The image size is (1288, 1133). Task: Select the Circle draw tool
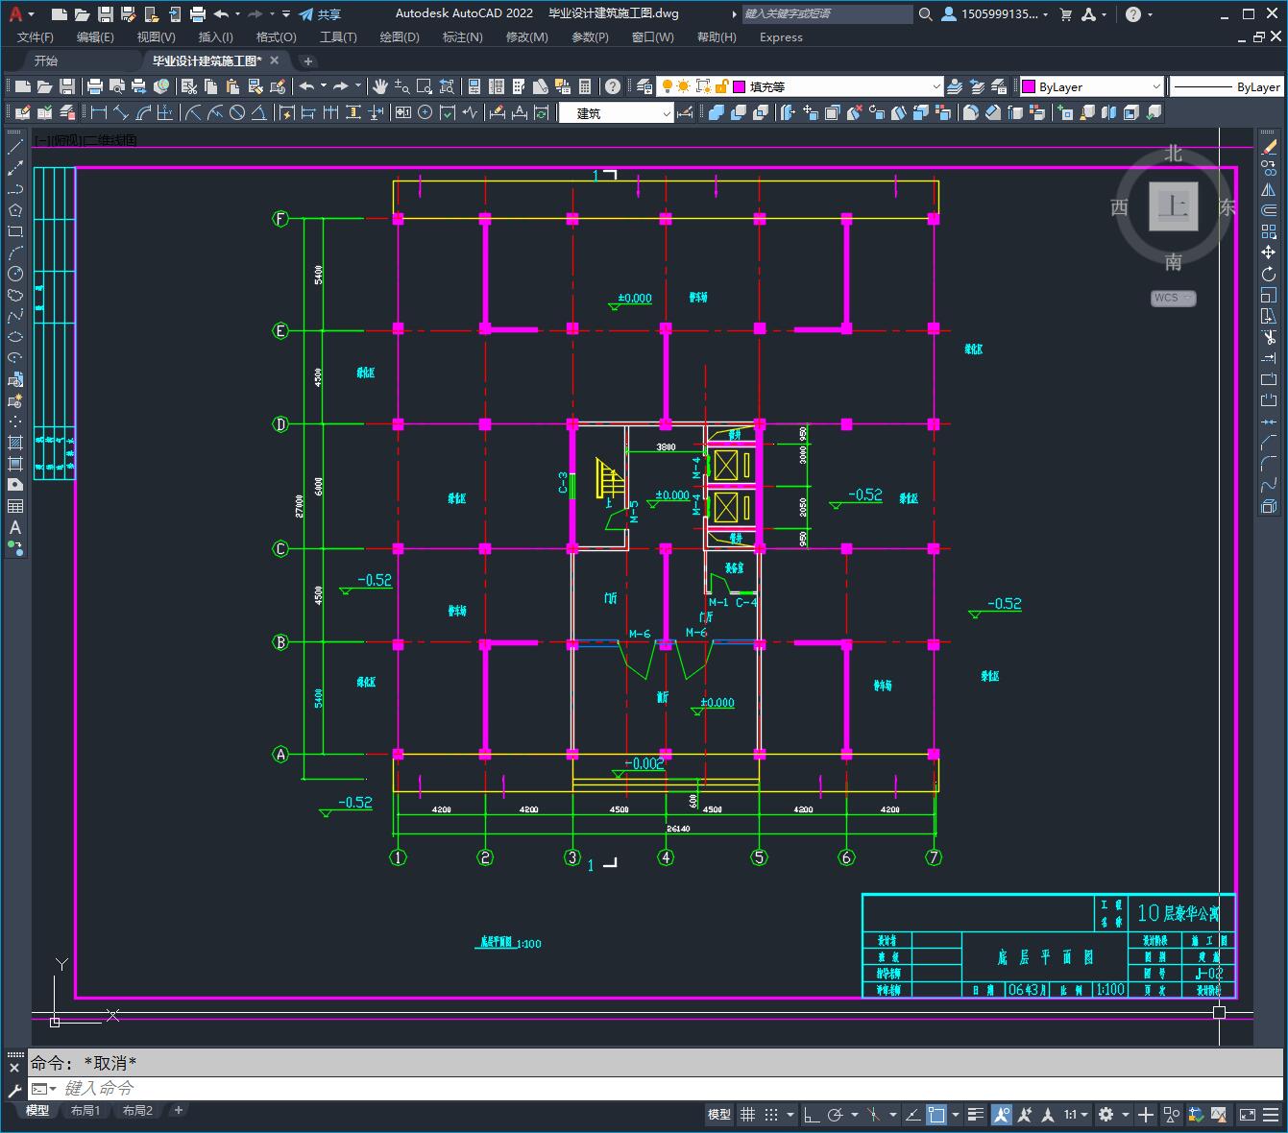coord(15,274)
